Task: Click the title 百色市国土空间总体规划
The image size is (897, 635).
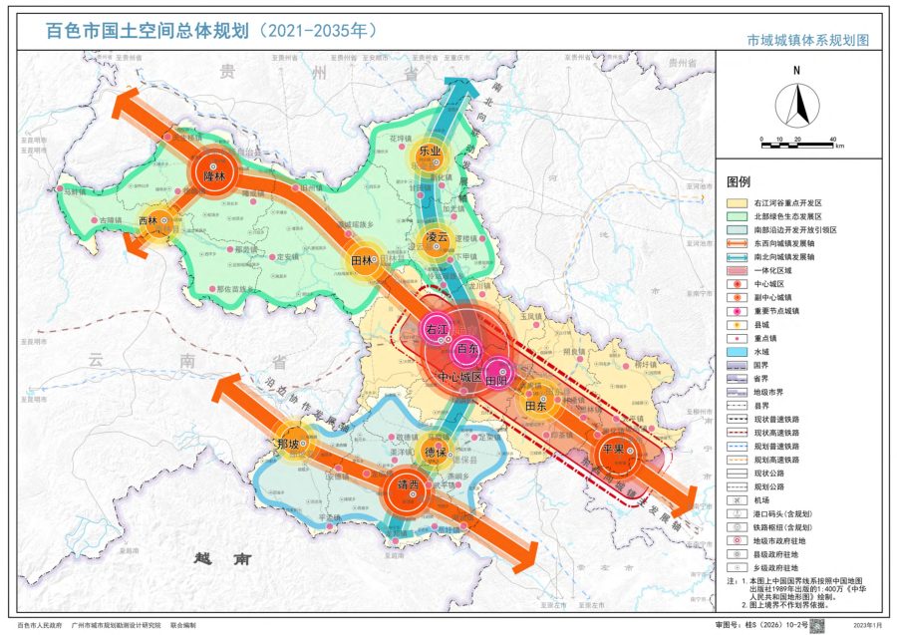Action: click(148, 30)
